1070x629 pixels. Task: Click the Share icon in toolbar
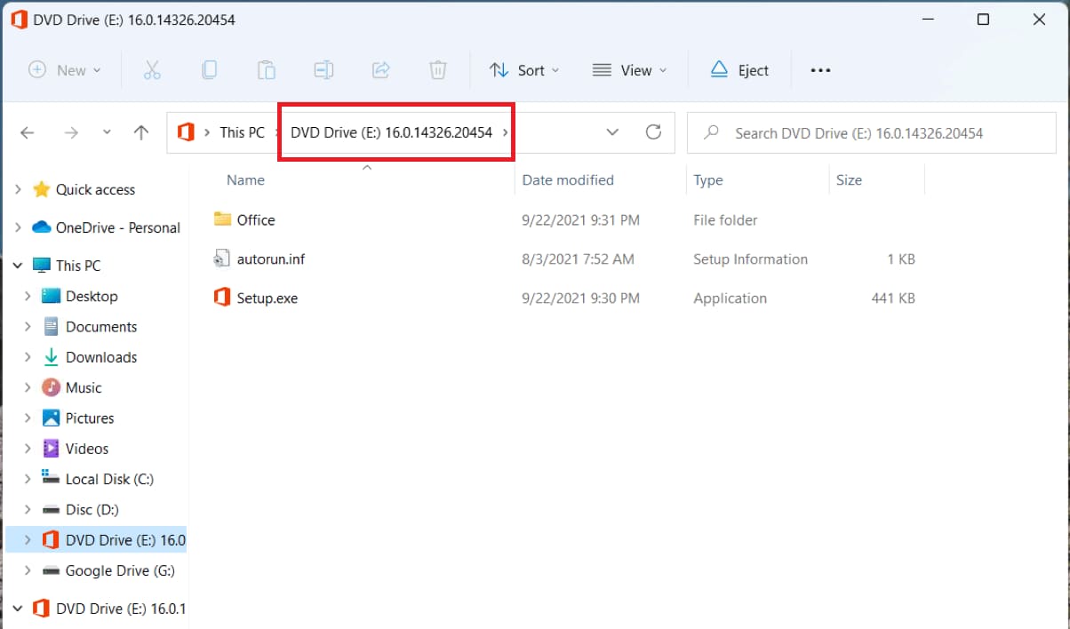380,70
